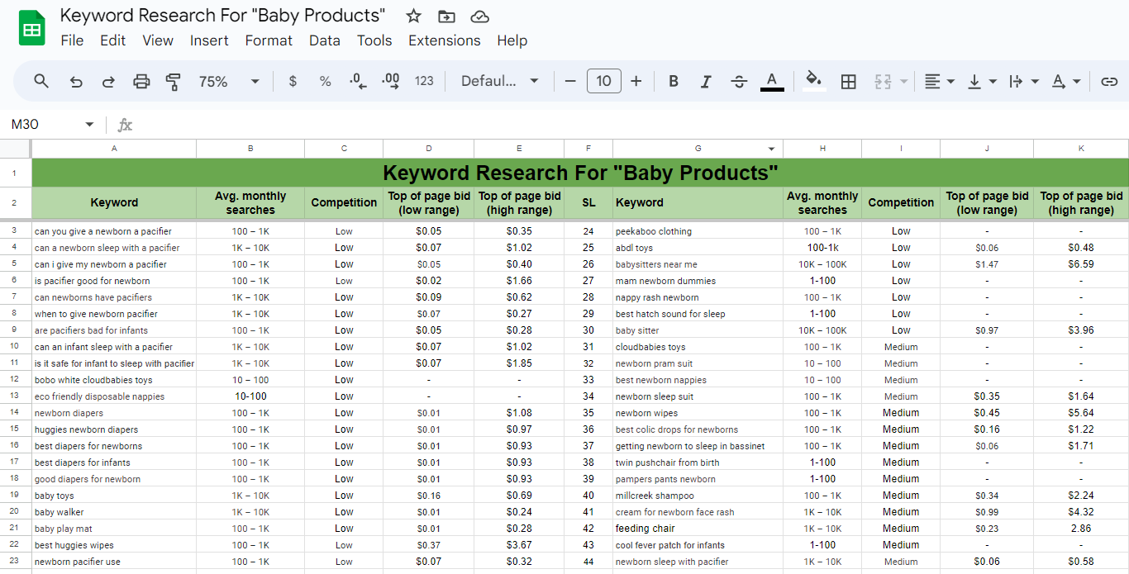Open search within the sheet

(41, 81)
